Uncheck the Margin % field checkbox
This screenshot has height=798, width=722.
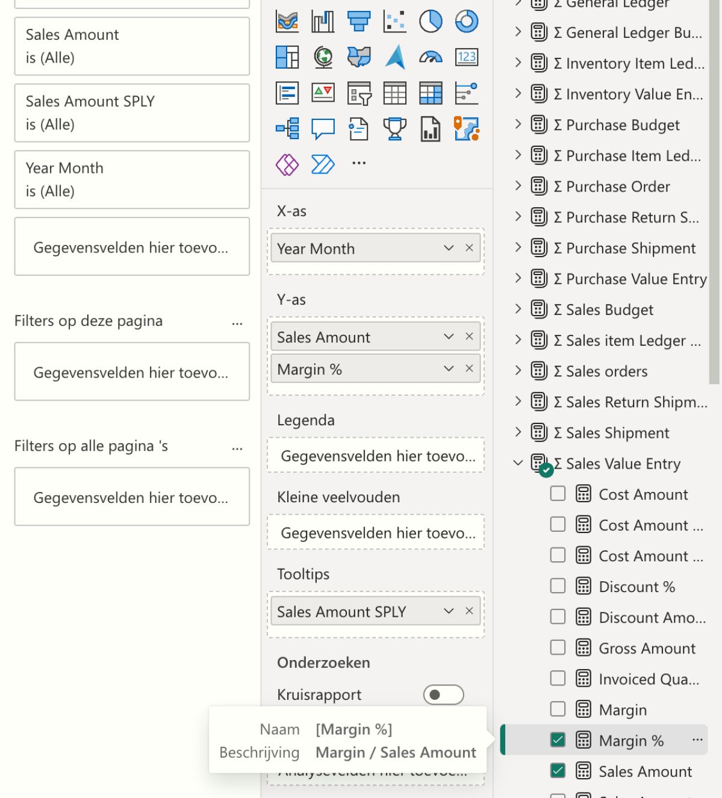(558, 740)
